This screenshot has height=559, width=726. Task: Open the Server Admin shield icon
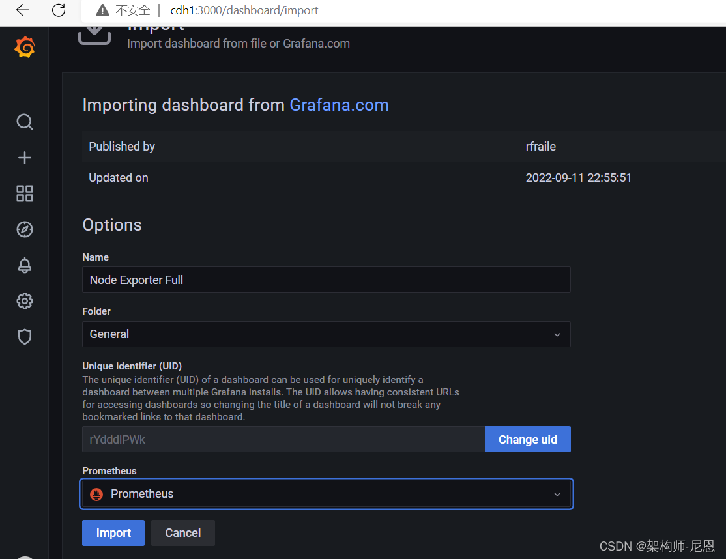(x=25, y=337)
